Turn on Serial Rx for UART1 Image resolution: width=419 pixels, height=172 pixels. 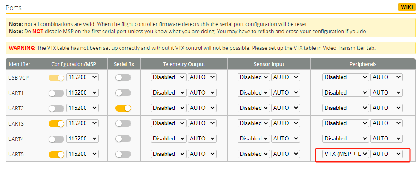pos(123,93)
